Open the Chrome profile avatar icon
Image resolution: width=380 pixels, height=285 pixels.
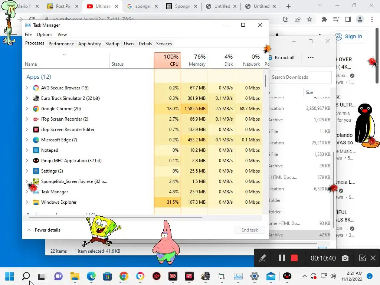click(x=360, y=19)
